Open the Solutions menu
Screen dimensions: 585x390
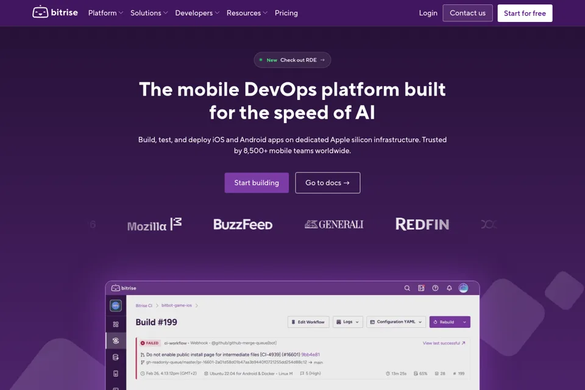coord(149,13)
